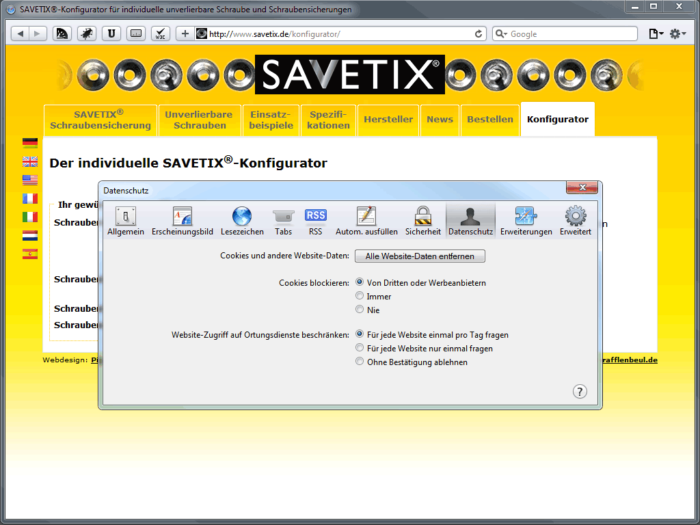Click the SAVETIX logo banner
The image size is (700, 525).
click(x=349, y=75)
